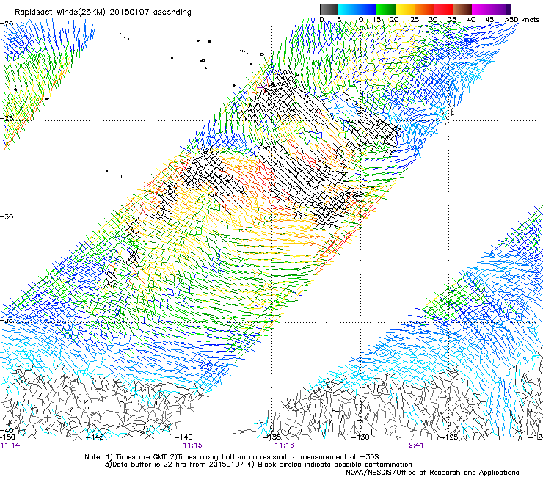Click the cyan-blue 5-15 knots legend segment
The image size is (543, 477).
tap(357, 9)
